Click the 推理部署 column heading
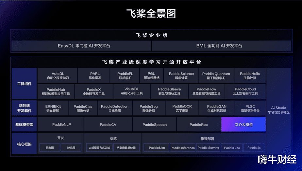The height and width of the screenshot is (171, 302). pos(207,139)
